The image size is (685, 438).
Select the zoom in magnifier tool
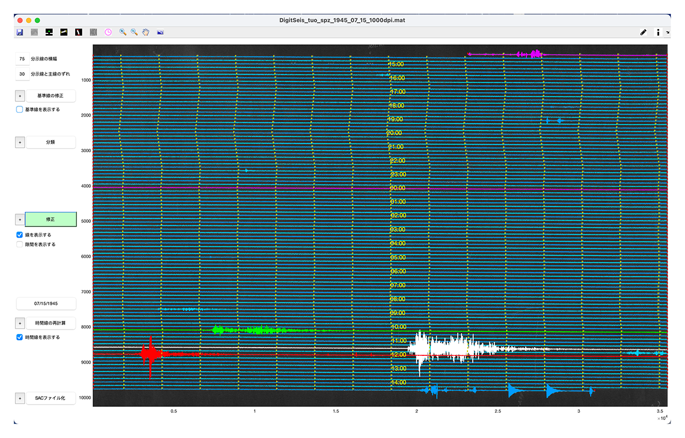click(x=123, y=32)
